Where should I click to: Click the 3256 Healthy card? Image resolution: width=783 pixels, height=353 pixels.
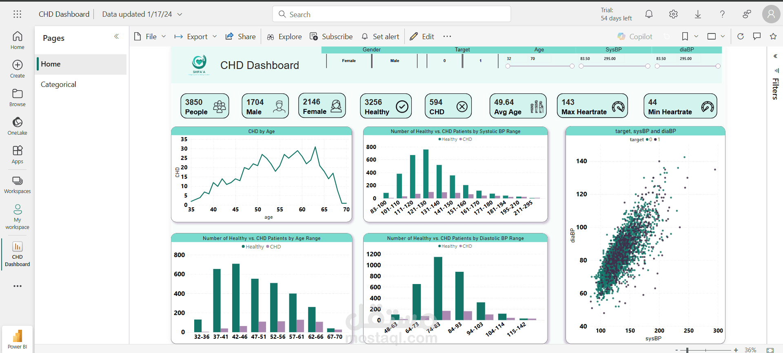tap(386, 106)
